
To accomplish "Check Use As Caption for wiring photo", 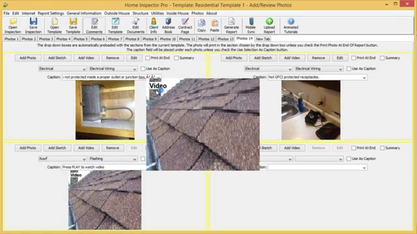I will [143, 69].
